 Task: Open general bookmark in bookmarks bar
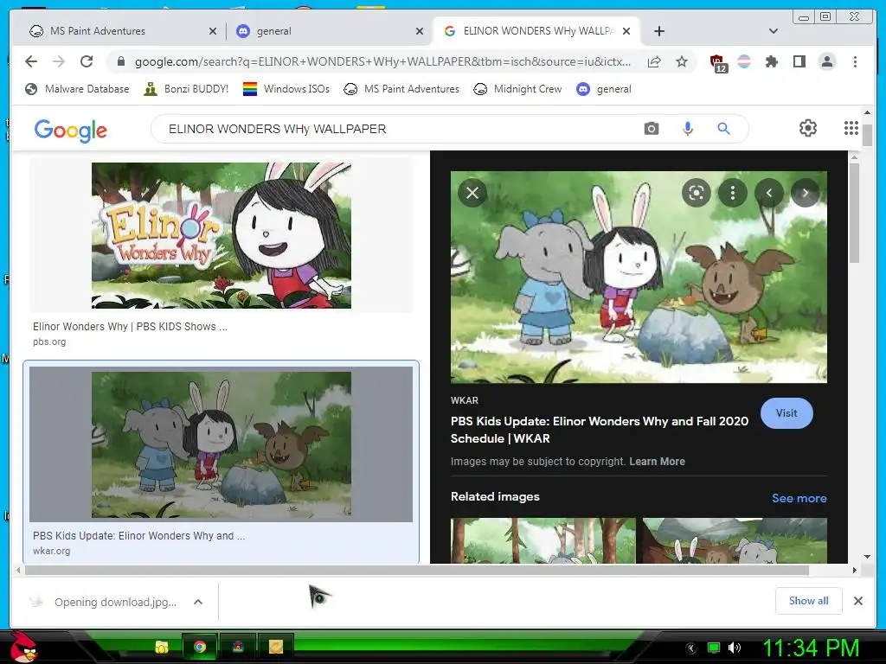(x=604, y=89)
